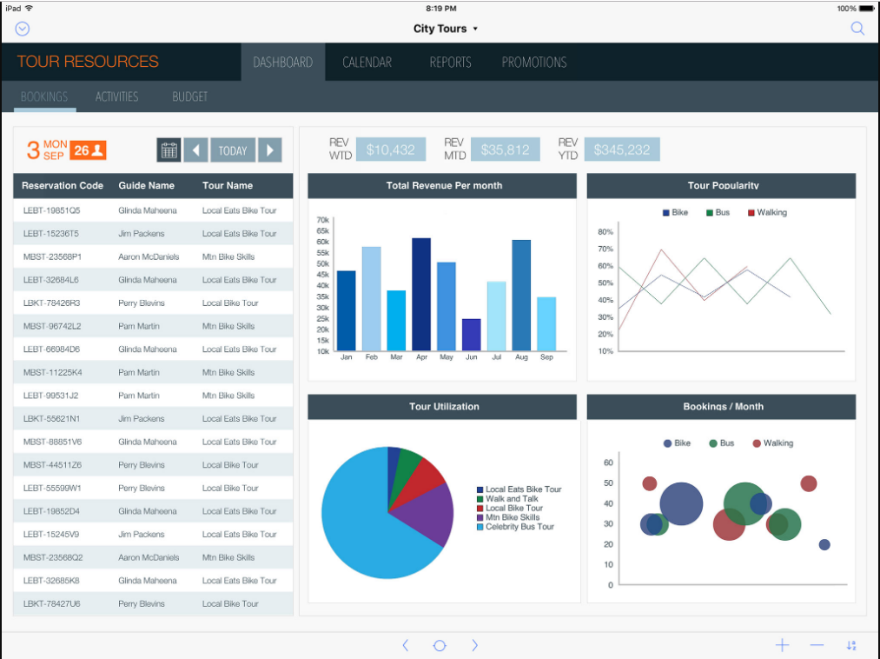
Task: Switch to the Calendar tab
Action: (x=367, y=62)
